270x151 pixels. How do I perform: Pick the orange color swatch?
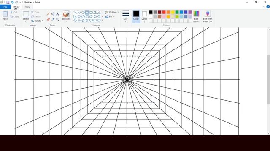[168, 12]
